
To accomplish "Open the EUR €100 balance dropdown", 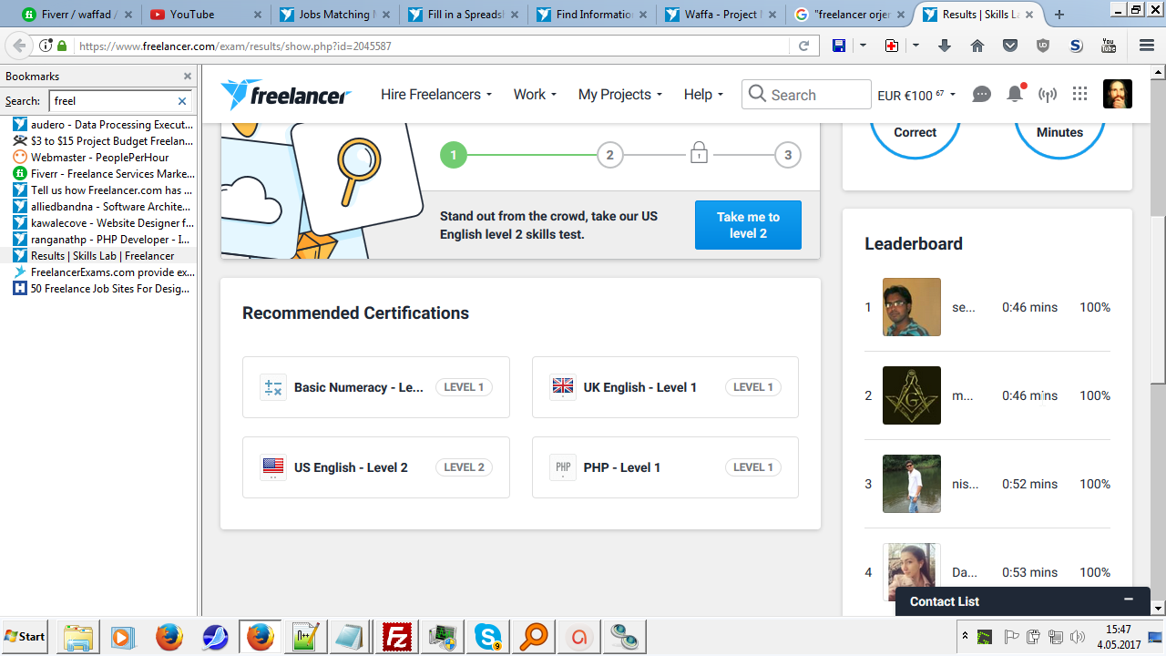I will pyautogui.click(x=916, y=95).
